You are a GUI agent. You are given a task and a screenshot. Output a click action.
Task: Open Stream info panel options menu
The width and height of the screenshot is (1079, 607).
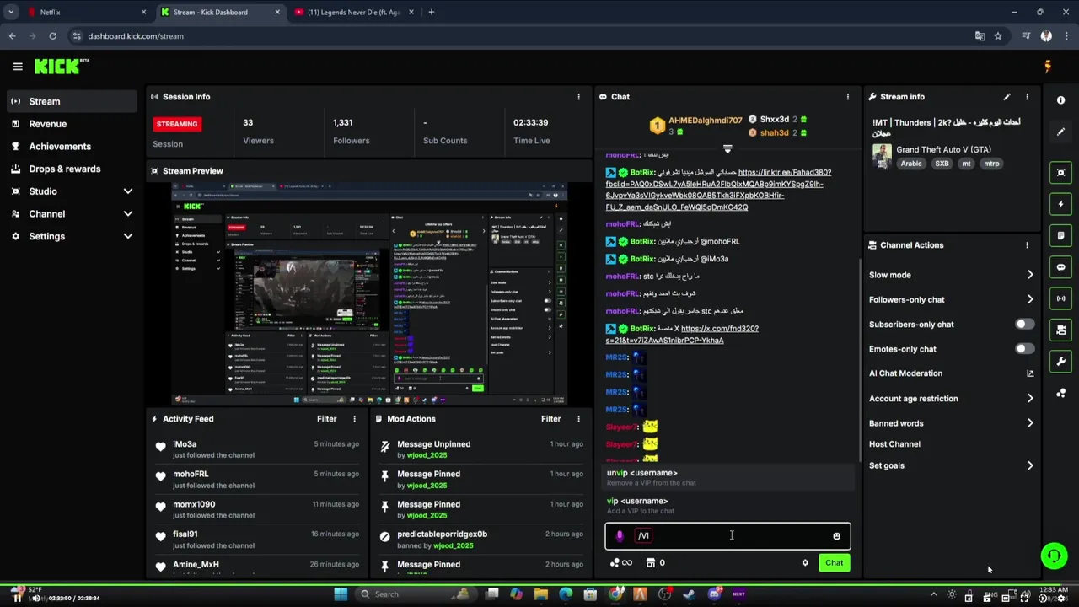pos(1027,97)
